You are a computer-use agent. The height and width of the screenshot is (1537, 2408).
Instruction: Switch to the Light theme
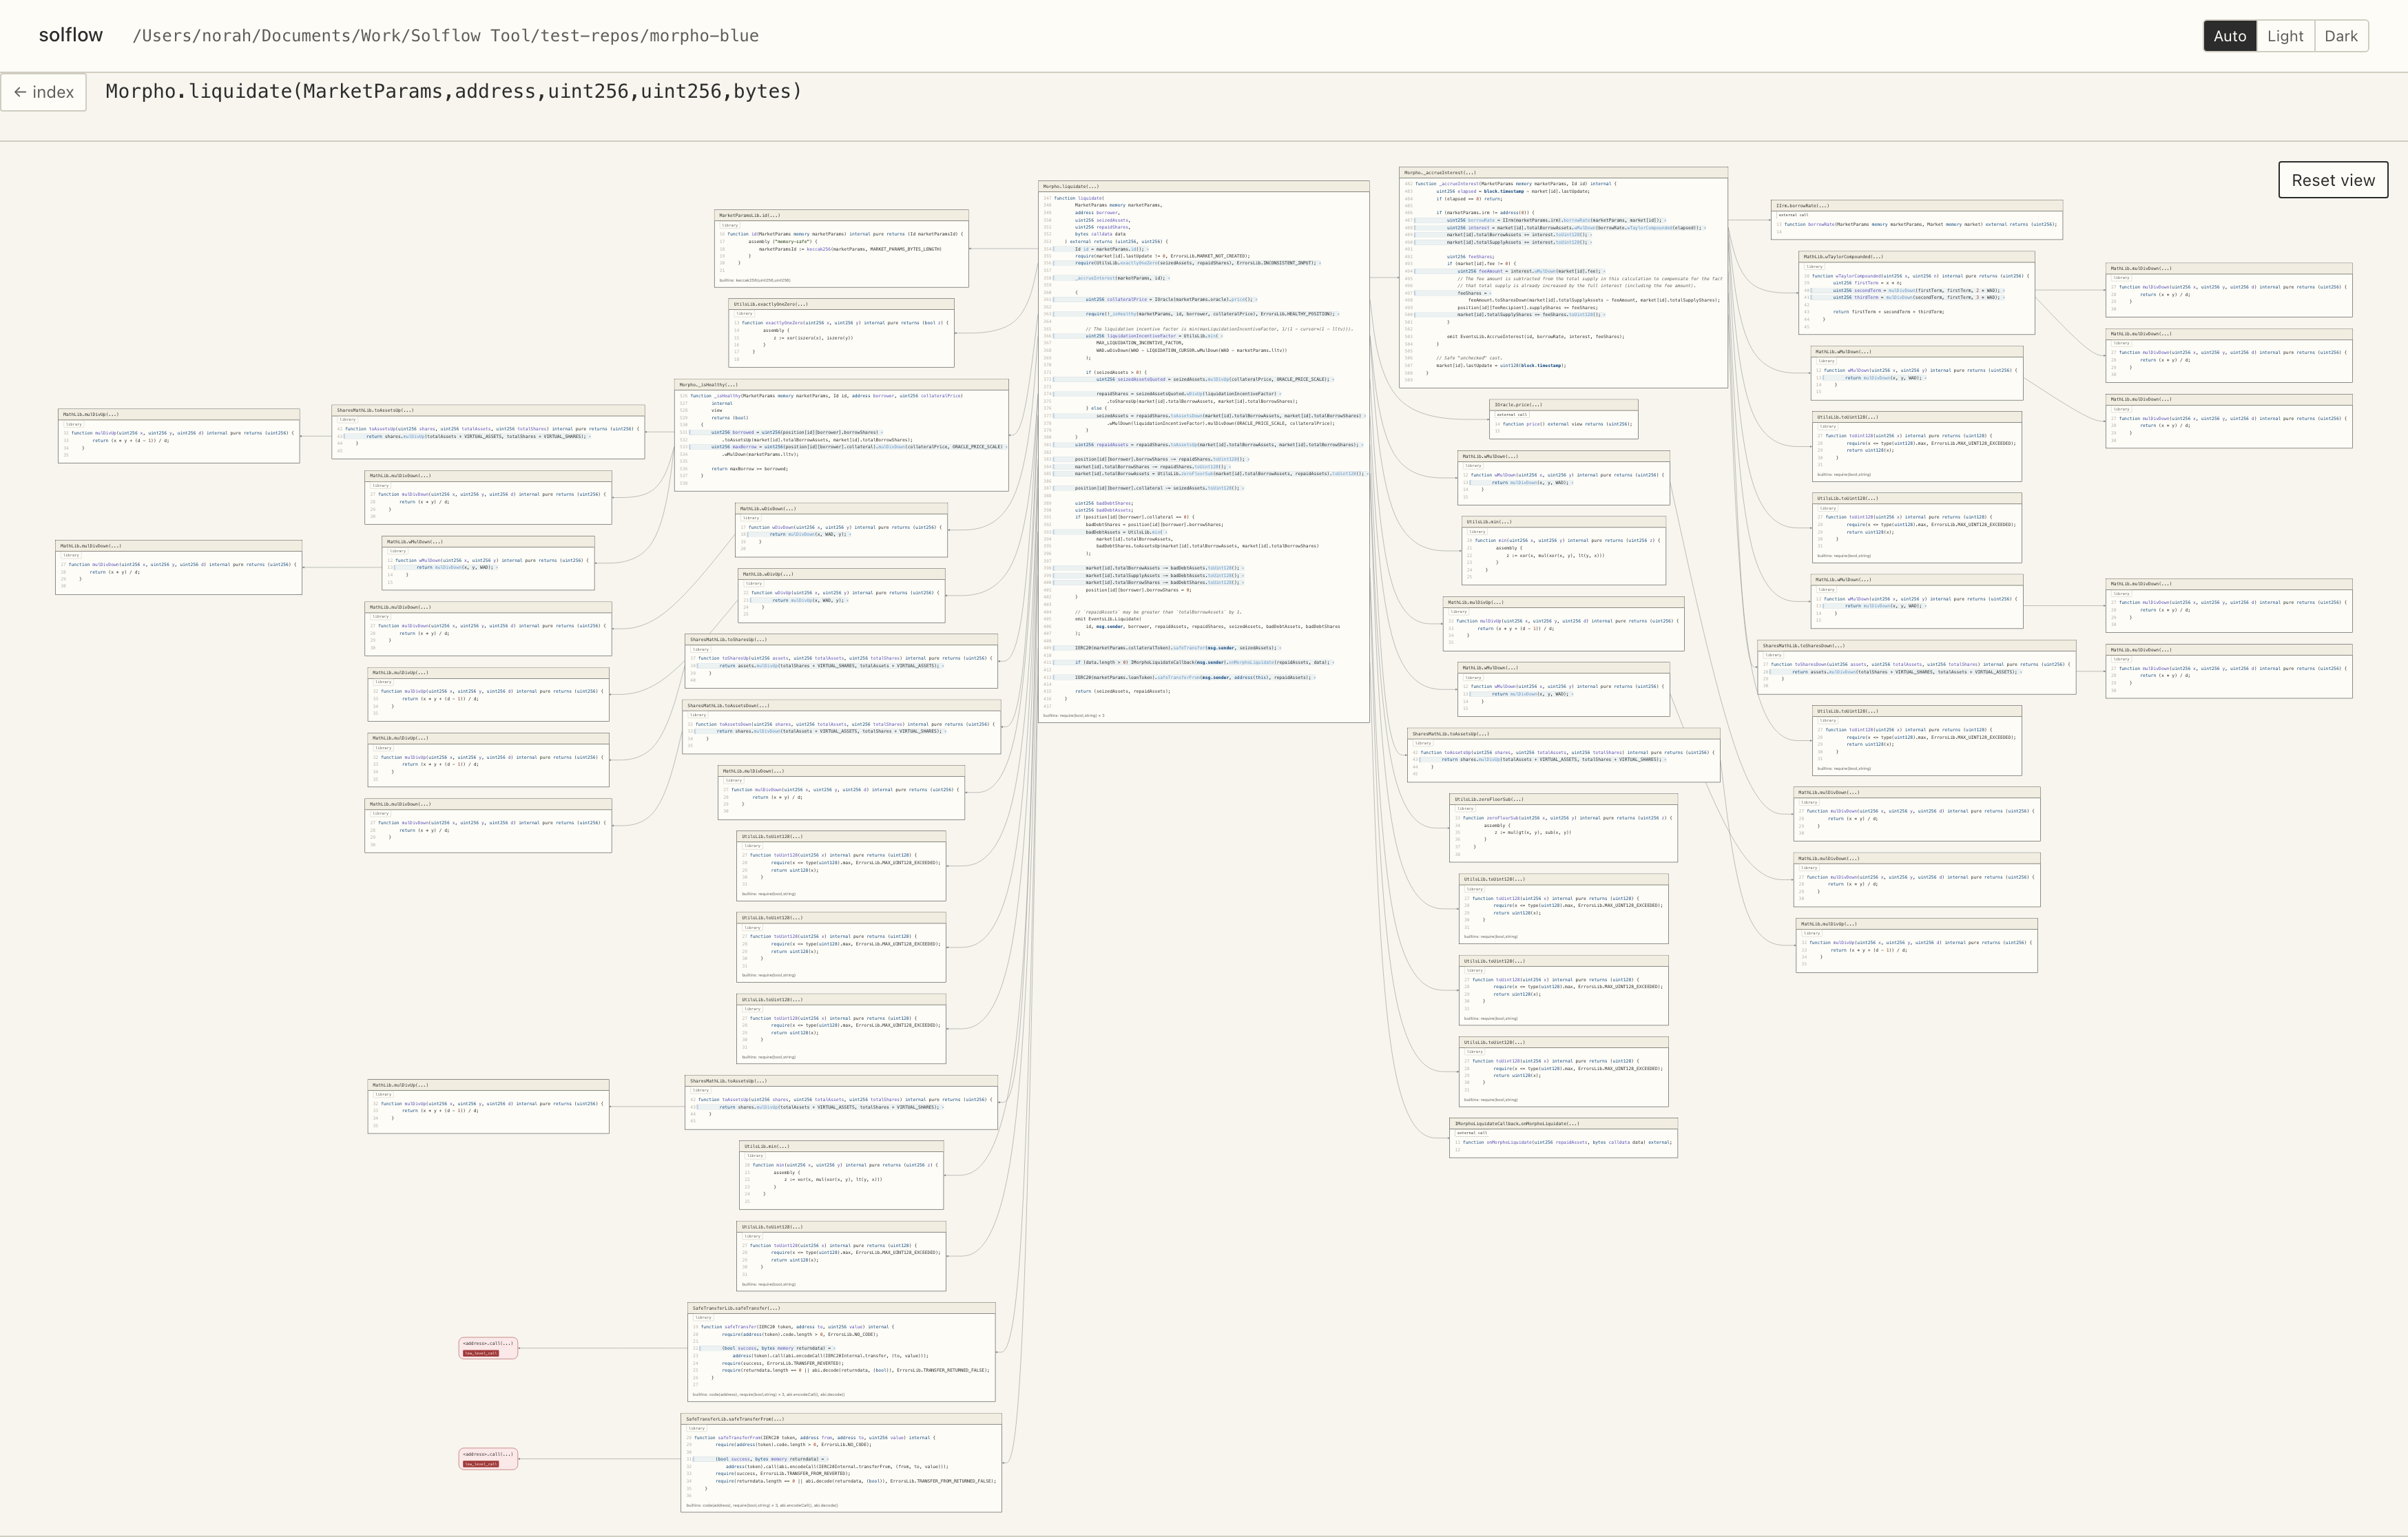point(2285,36)
